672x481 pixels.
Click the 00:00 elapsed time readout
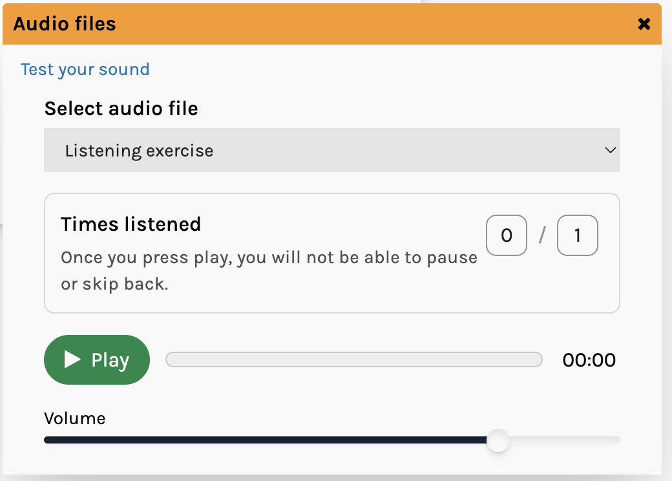coord(589,360)
